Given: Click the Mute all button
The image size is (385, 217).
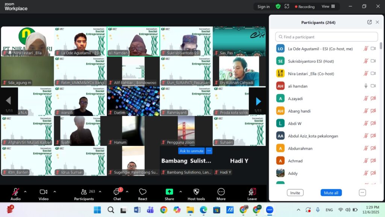Looking at the screenshot, I should 331,193.
